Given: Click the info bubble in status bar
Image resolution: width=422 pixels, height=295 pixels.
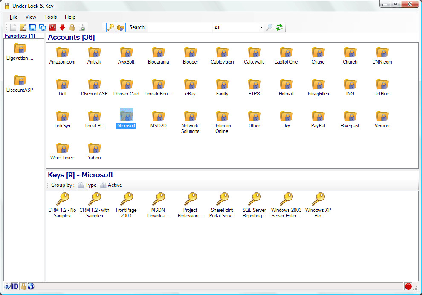Looking at the screenshot, I should click(x=7, y=286).
